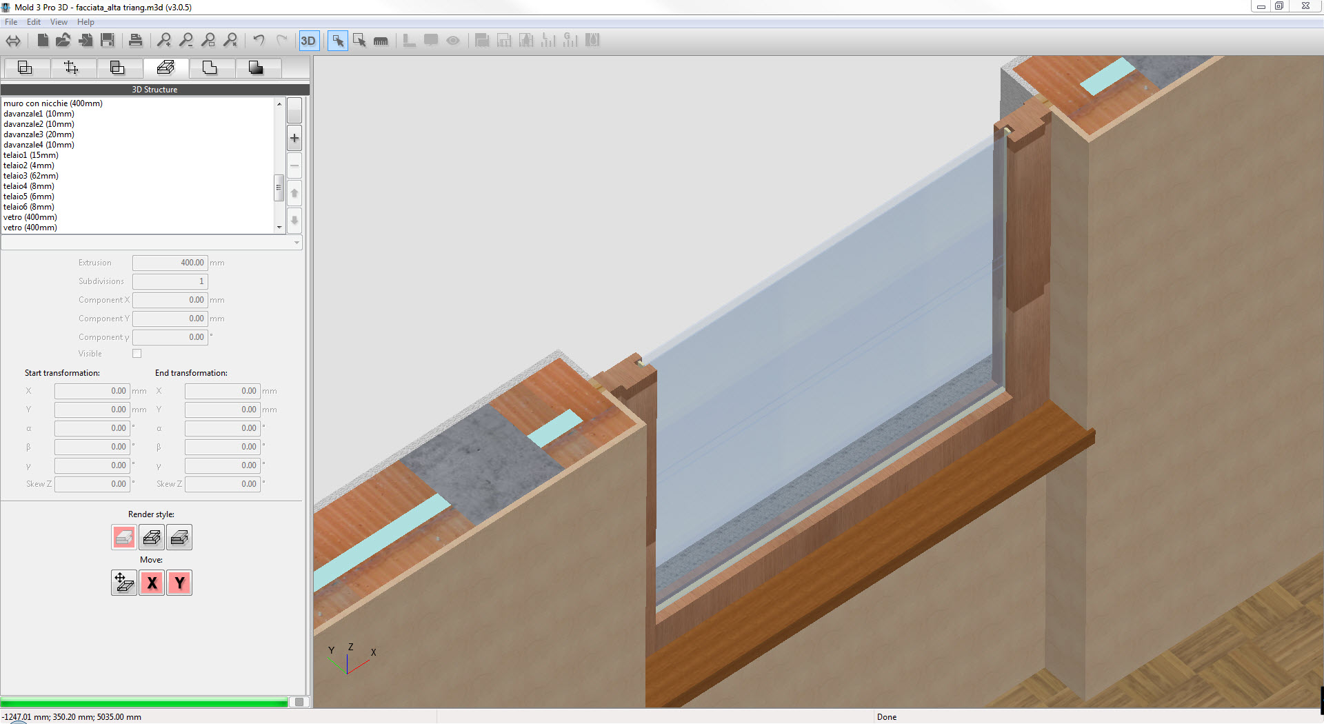Image resolution: width=1324 pixels, height=724 pixels.
Task: Toggle the X axis move lock
Action: click(152, 583)
